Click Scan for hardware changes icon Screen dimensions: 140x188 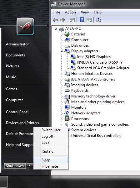click(x=99, y=20)
